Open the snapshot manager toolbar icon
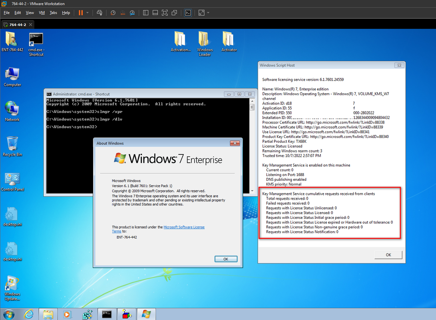 click(132, 13)
